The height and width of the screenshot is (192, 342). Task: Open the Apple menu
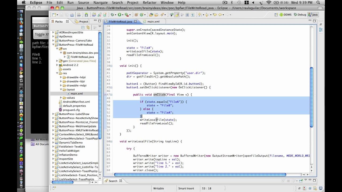click(23, 3)
